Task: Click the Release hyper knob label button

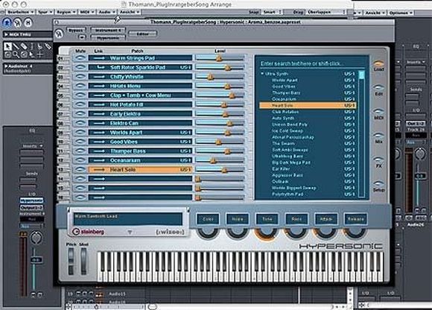Action: (356, 219)
